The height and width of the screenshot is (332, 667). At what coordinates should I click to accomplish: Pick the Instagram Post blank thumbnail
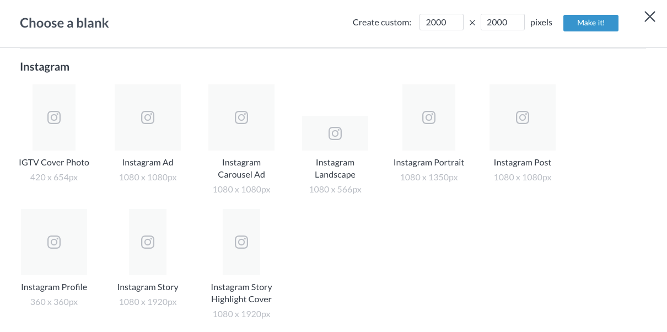point(523,117)
